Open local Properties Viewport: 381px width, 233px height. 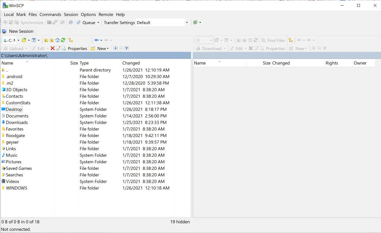click(74, 48)
